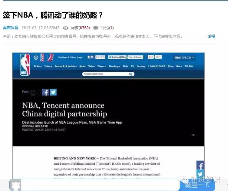Click the NBA article screenshot image
Image resolution: width=228 pixels, height=191 pixels.
[108, 116]
